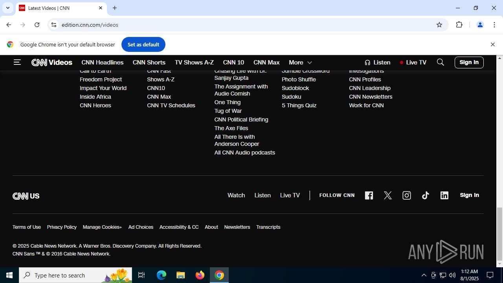Bookmark this tab with the star icon
503x283 pixels.
tap(439, 25)
